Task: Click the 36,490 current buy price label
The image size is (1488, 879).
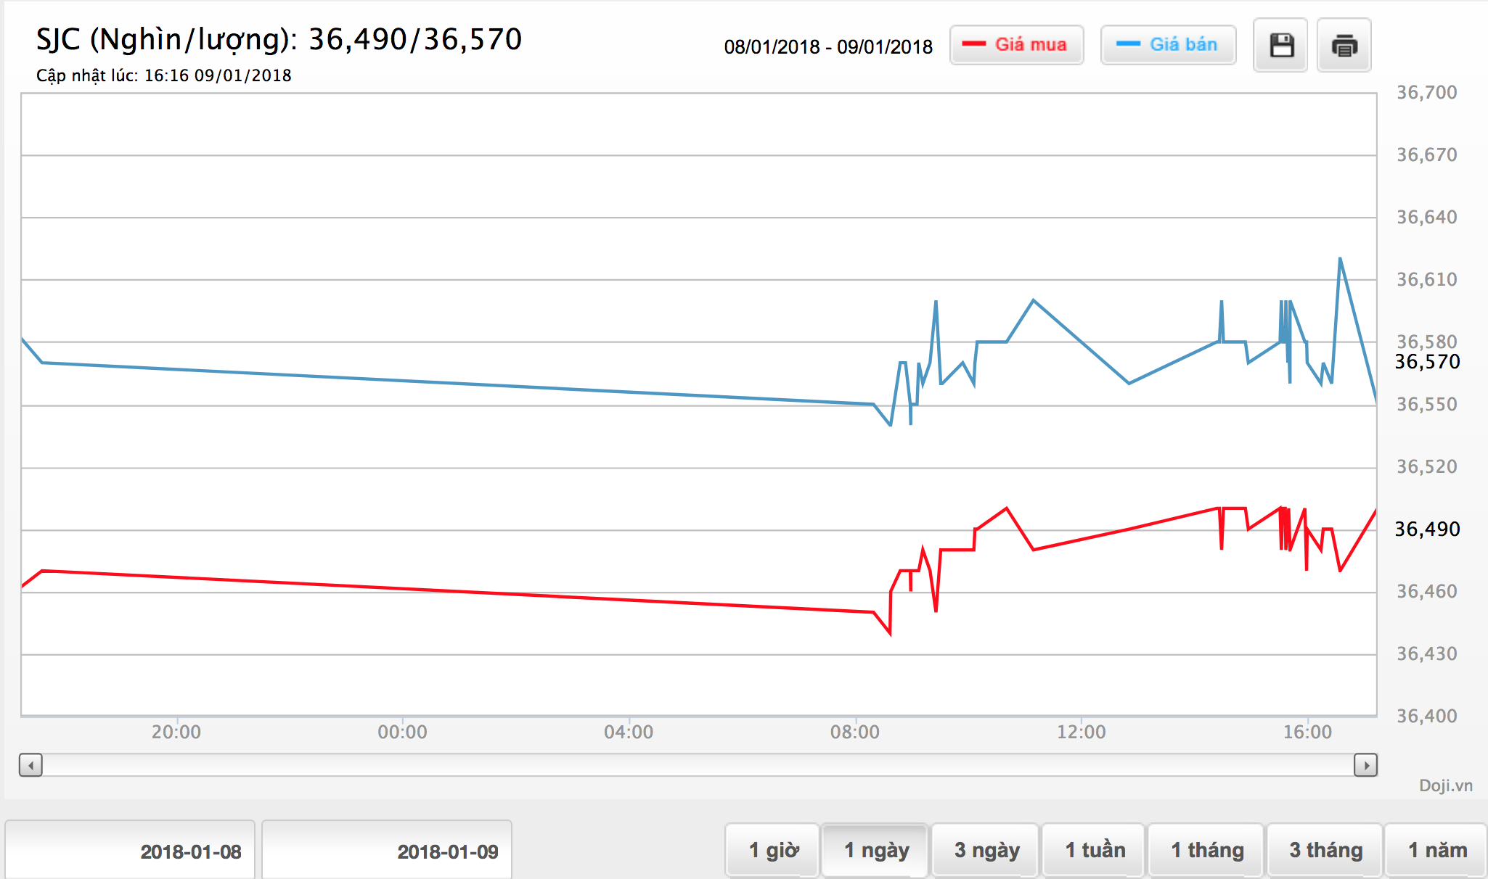Action: pyautogui.click(x=1427, y=529)
